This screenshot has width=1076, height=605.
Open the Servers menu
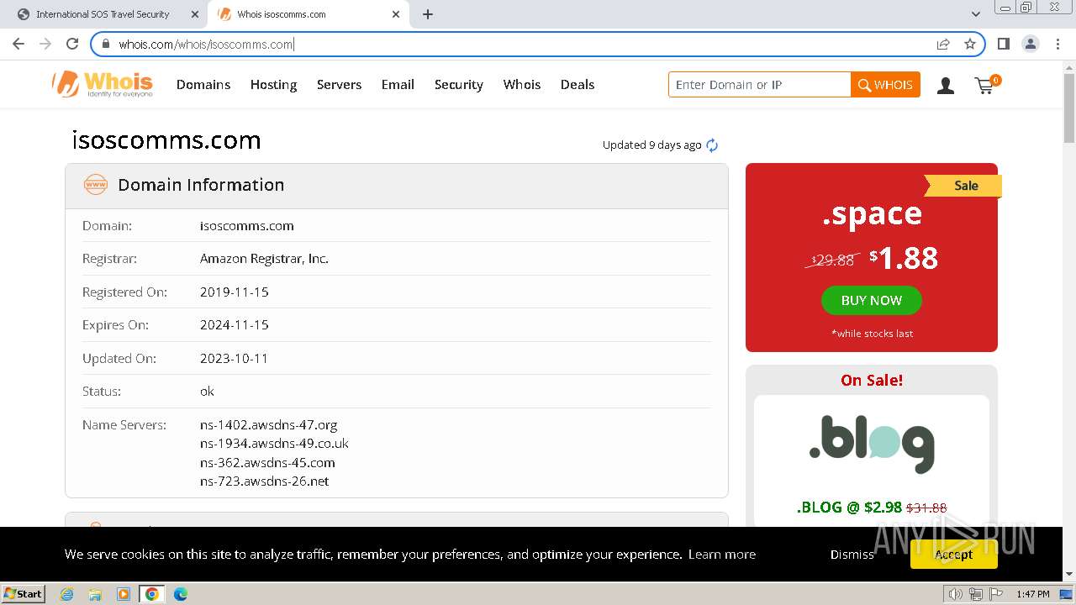(339, 85)
